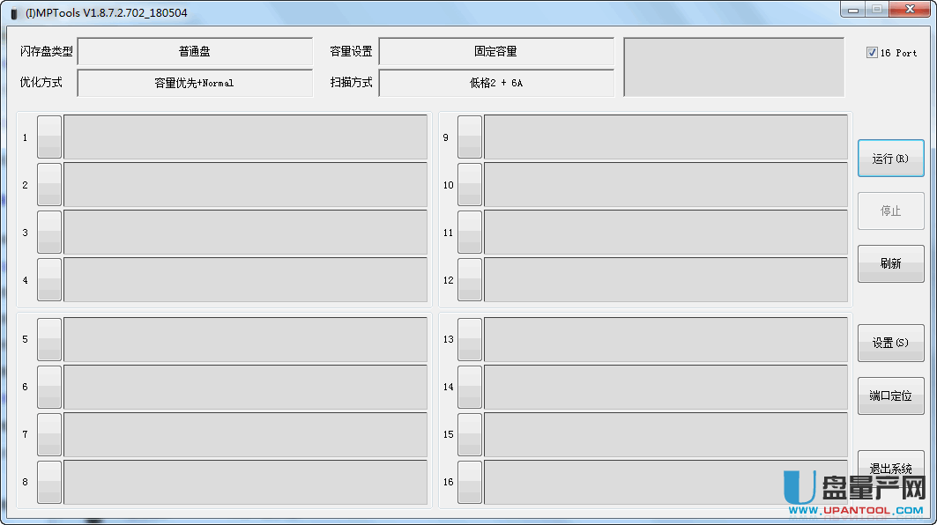937x525 pixels.
Task: Click the port 9 indicator button
Action: point(470,137)
